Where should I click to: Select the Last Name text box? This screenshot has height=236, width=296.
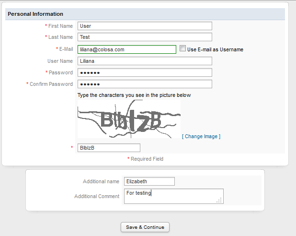click(x=145, y=37)
